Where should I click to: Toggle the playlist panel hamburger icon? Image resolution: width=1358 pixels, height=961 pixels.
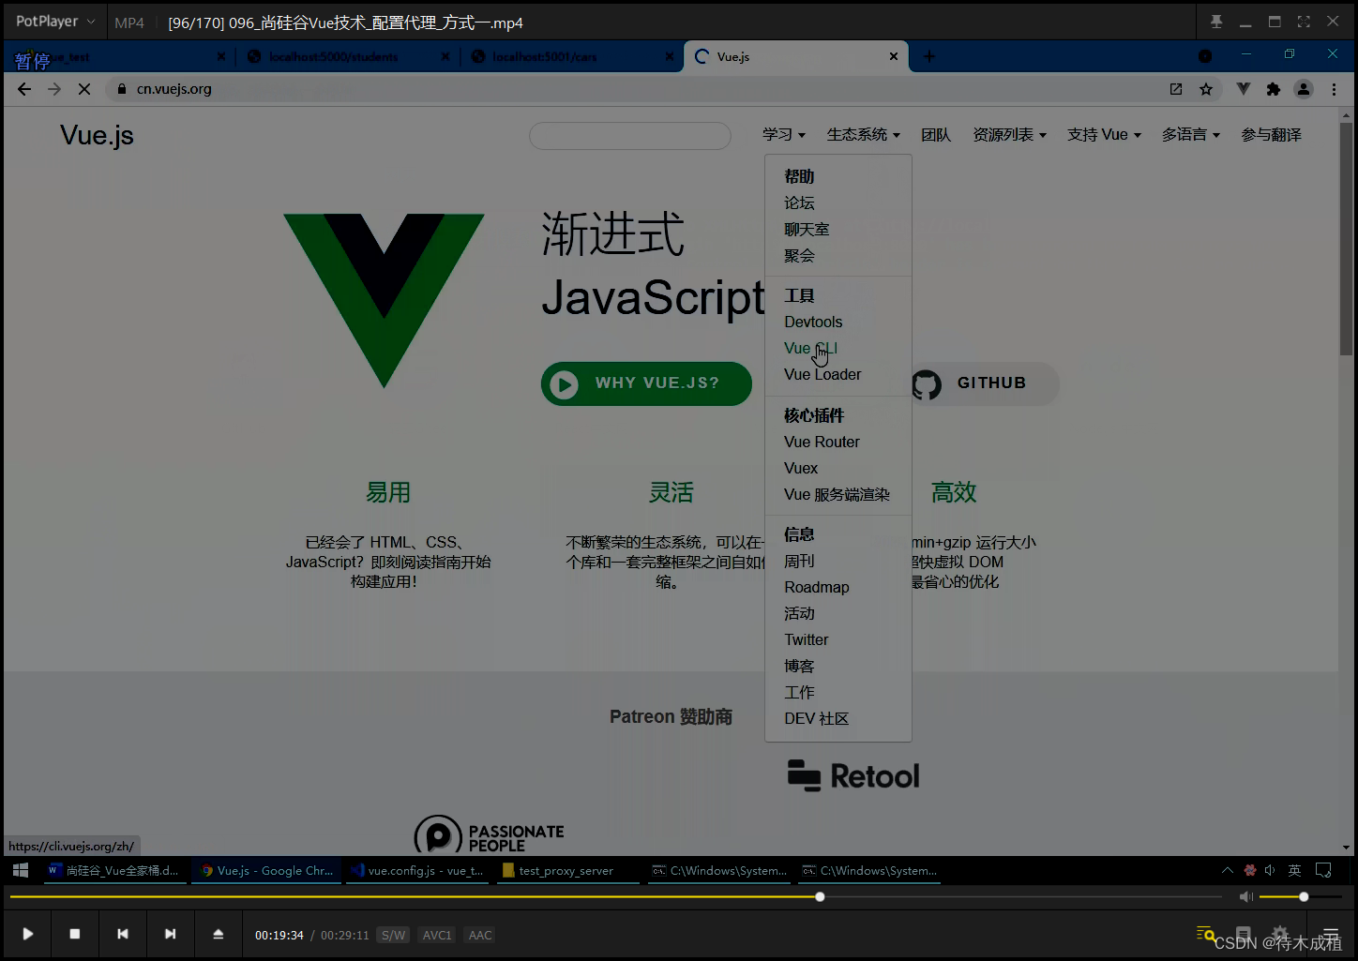[x=1331, y=934]
